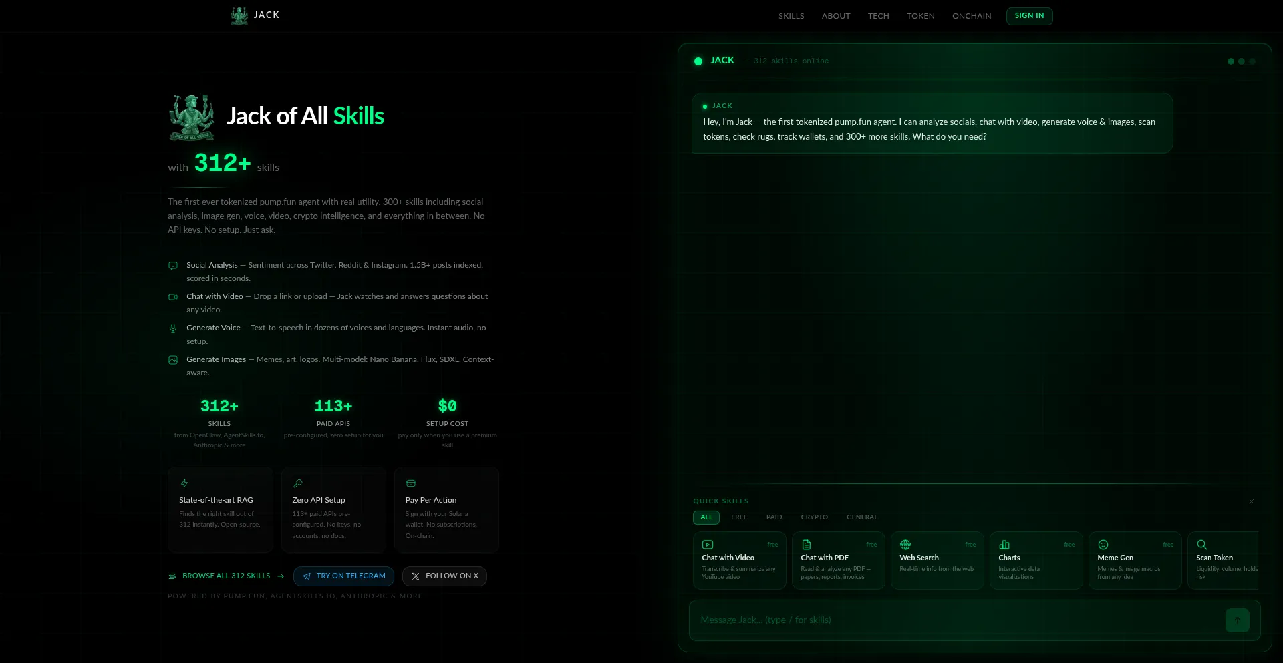1283x663 pixels.
Task: Click the "QUICK SKILLS" heading
Action: (x=720, y=501)
